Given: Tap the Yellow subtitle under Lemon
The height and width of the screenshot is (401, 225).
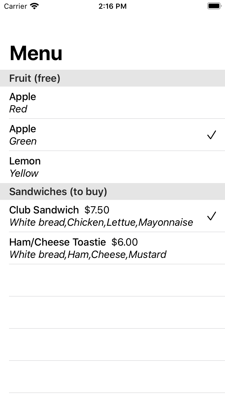Looking at the screenshot, I should click(x=24, y=173).
